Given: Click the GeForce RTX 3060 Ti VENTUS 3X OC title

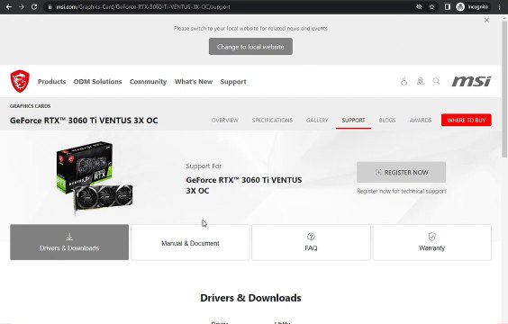Looking at the screenshot, I should pos(84,121).
